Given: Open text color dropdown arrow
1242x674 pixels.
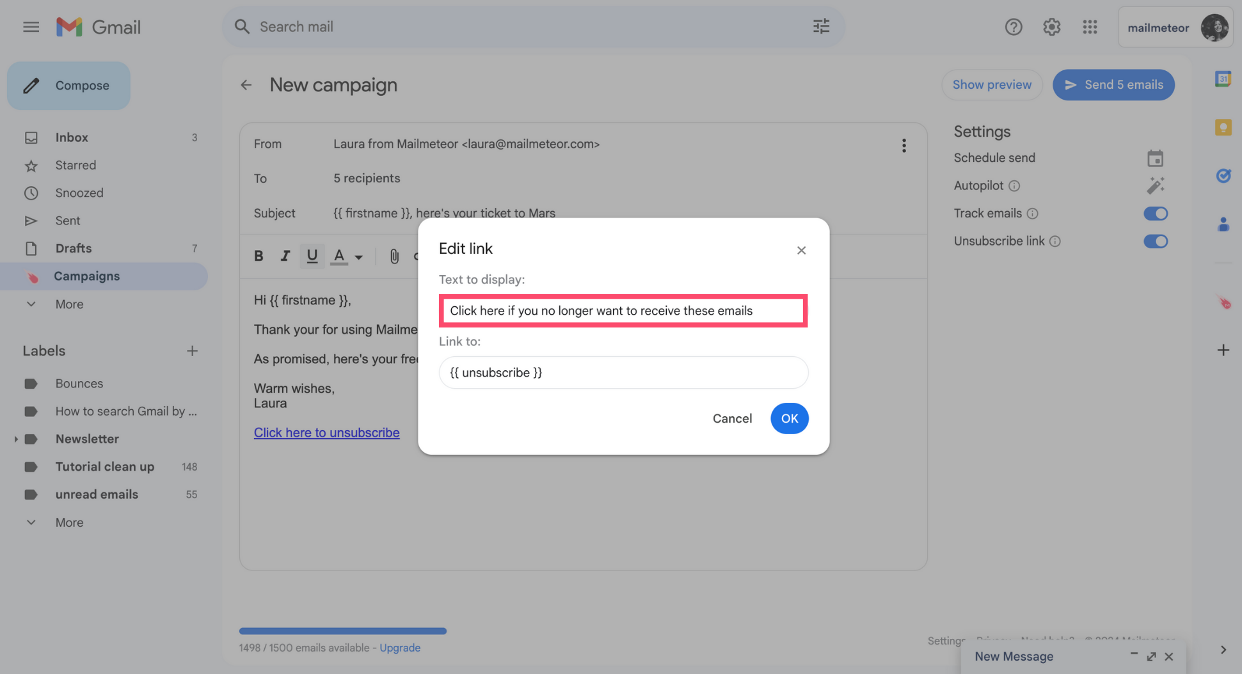Looking at the screenshot, I should pyautogui.click(x=359, y=257).
